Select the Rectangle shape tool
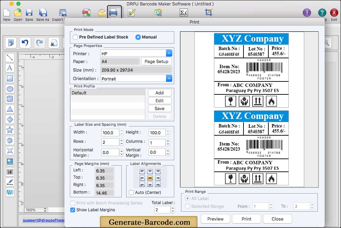Image resolution: width=341 pixels, height=228 pixels. point(10,78)
